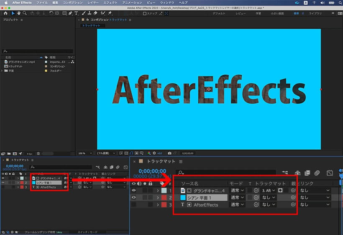This screenshot has height=235, width=343.
Task: Select the Selection arrow tool
Action: tap(13, 13)
